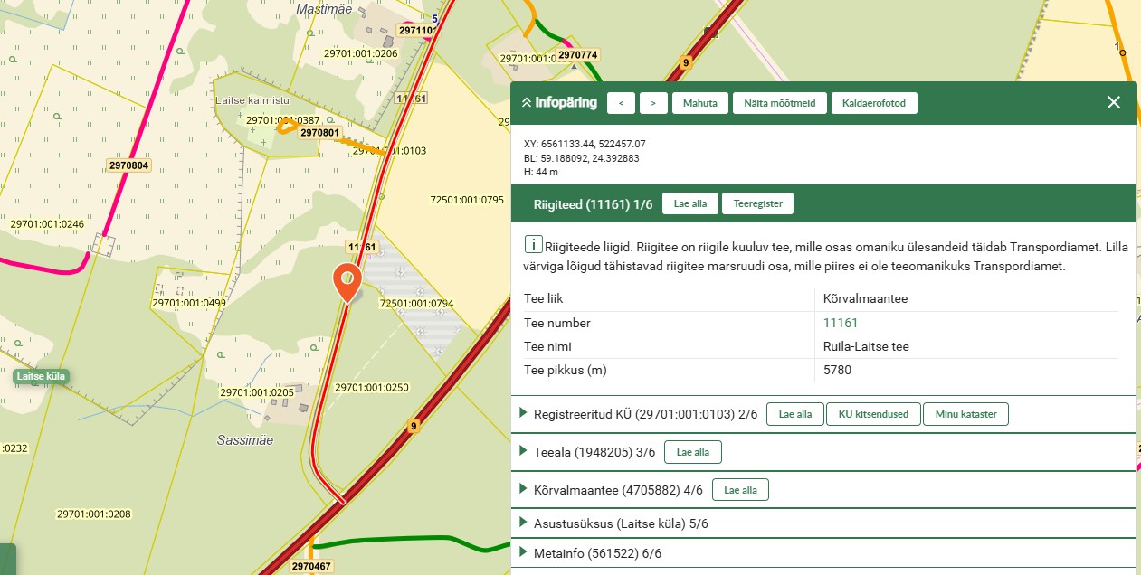
Task: Go to next result with > button
Action: pos(653,103)
